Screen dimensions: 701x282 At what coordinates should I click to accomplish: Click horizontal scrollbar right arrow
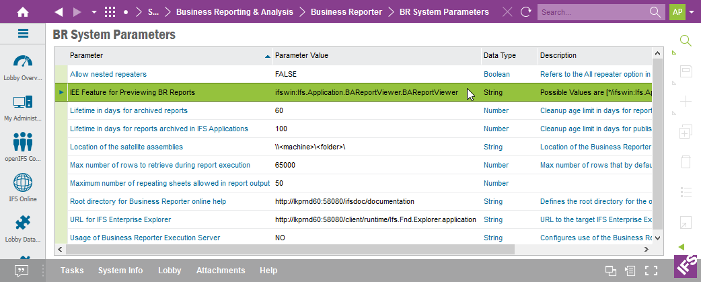coord(646,249)
